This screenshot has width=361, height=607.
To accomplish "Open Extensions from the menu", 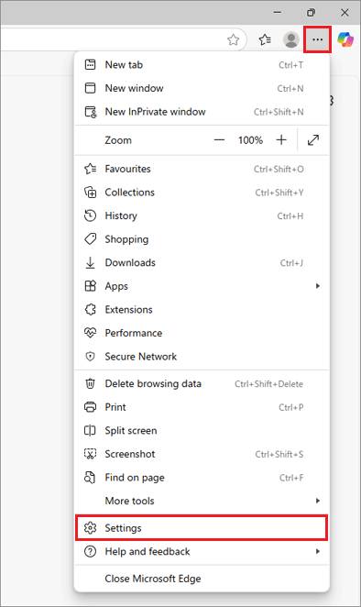I will (202, 310).
